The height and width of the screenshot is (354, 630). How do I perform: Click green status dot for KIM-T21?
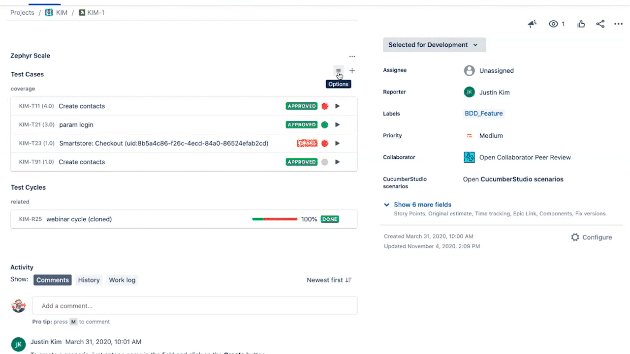pos(324,124)
